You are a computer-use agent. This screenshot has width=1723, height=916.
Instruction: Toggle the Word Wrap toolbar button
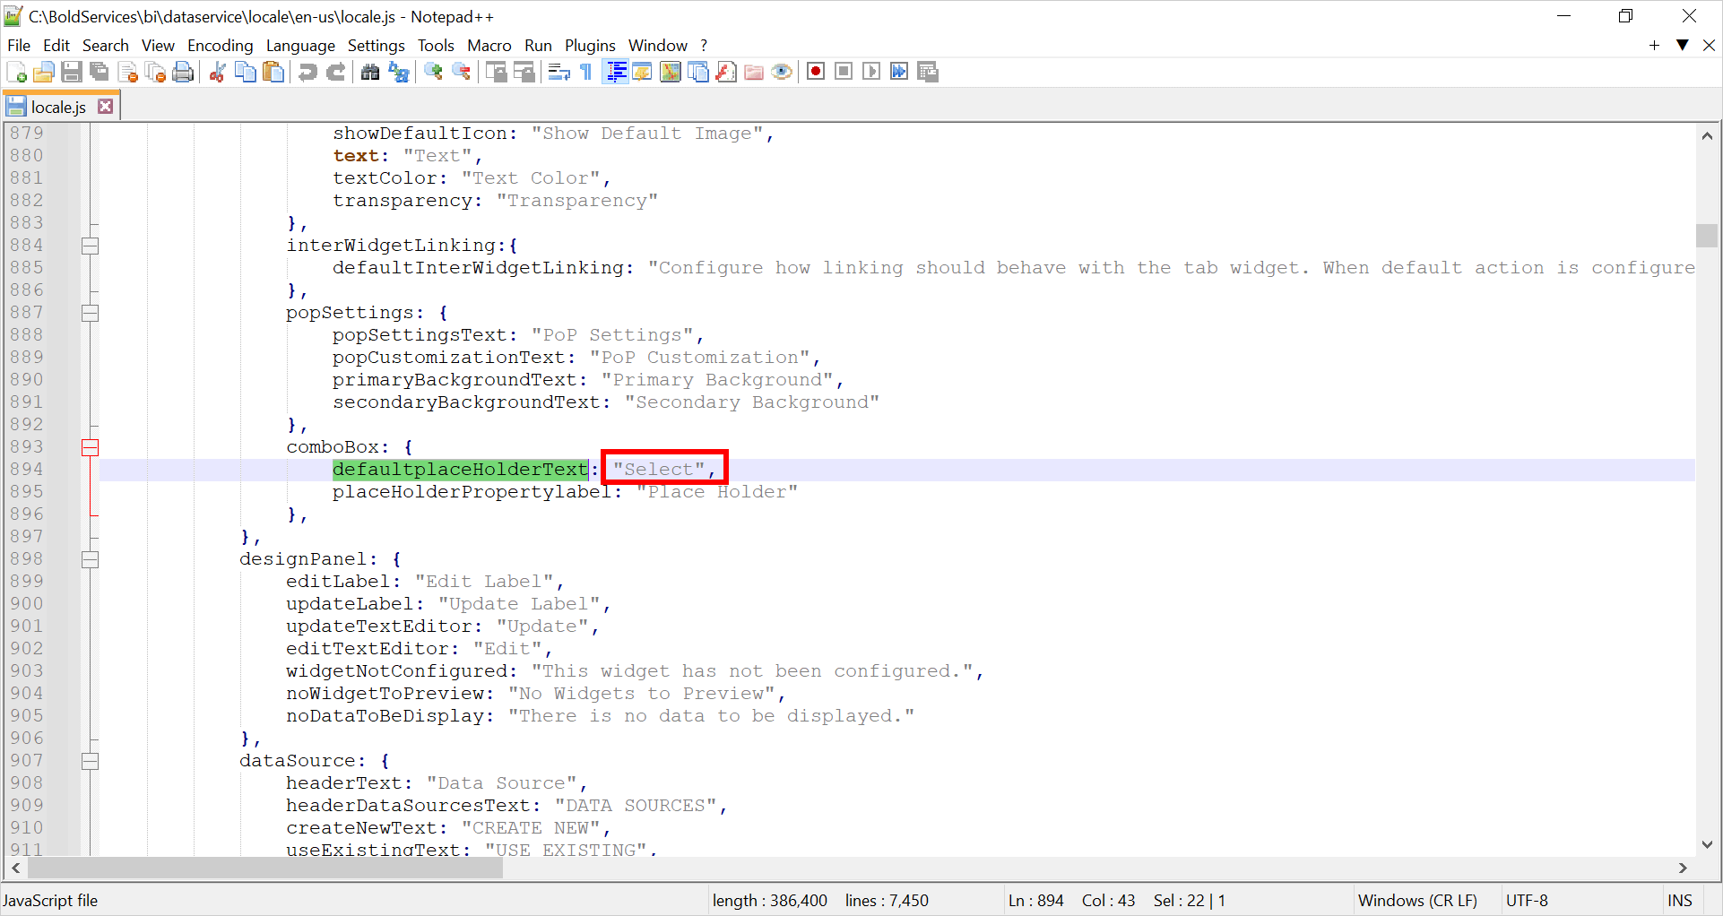pyautogui.click(x=558, y=73)
